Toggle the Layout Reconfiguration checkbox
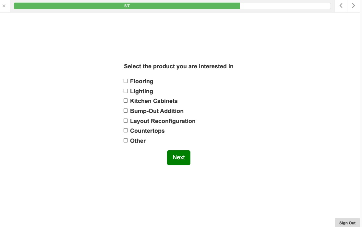Image resolution: width=362 pixels, height=227 pixels. click(126, 121)
